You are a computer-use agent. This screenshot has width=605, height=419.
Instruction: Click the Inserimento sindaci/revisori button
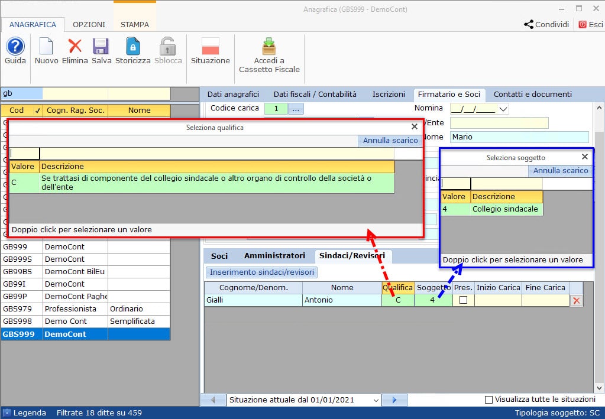point(261,272)
